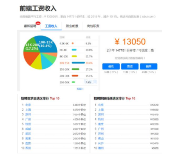Open 北京 in the salary ranking list
This screenshot has width=176, height=161.
pyautogui.click(x=101, y=105)
